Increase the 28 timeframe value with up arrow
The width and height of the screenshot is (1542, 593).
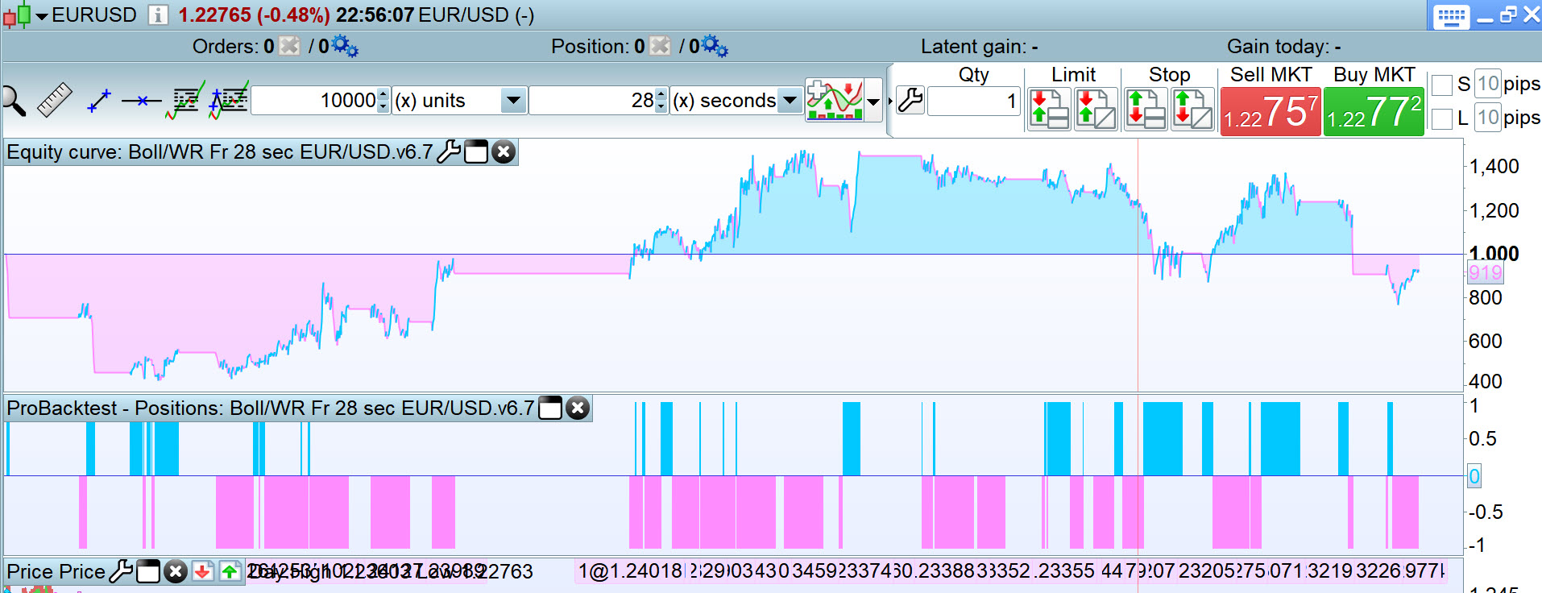661,94
